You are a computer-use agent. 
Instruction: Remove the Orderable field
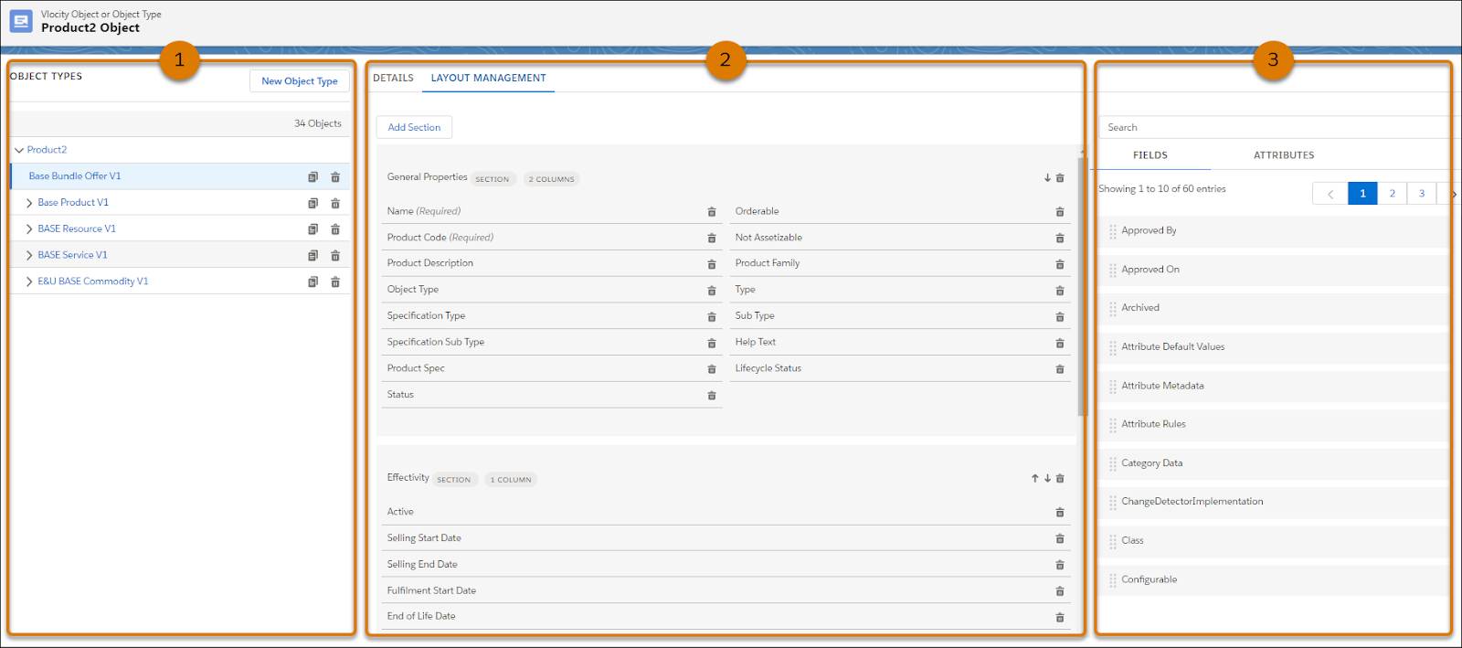click(1060, 212)
